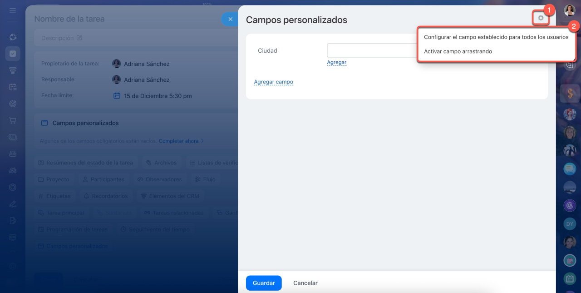Select 'Configurar el campo establecido para todos los usuarios'
Viewport: 581px width, 293px height.
[x=496, y=37]
